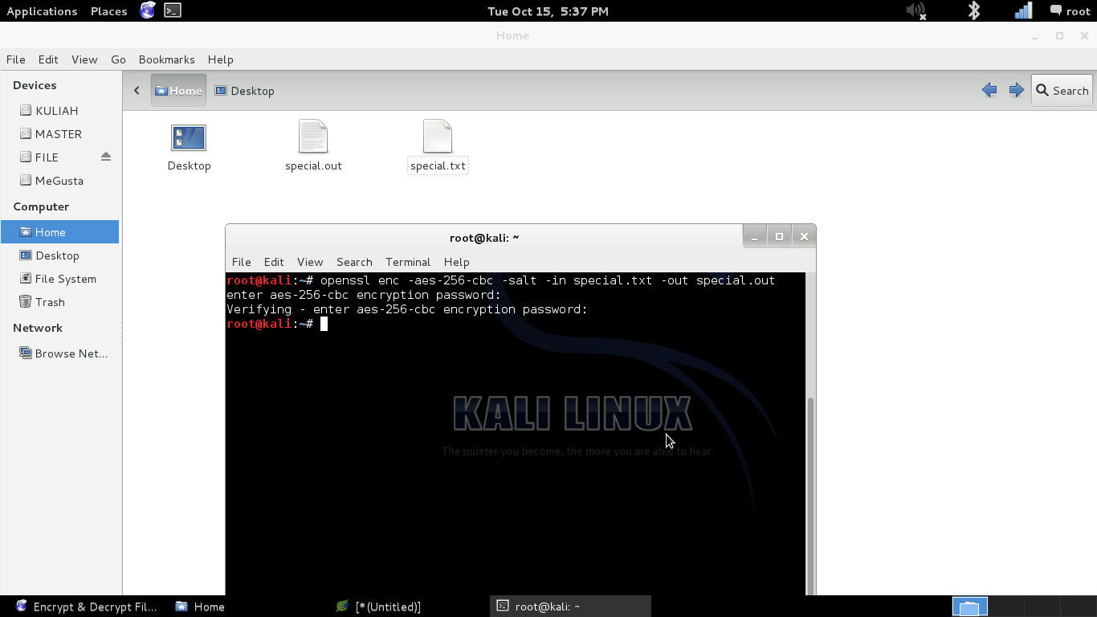1097x617 pixels.
Task: Click the network signal icon
Action: point(1023,11)
